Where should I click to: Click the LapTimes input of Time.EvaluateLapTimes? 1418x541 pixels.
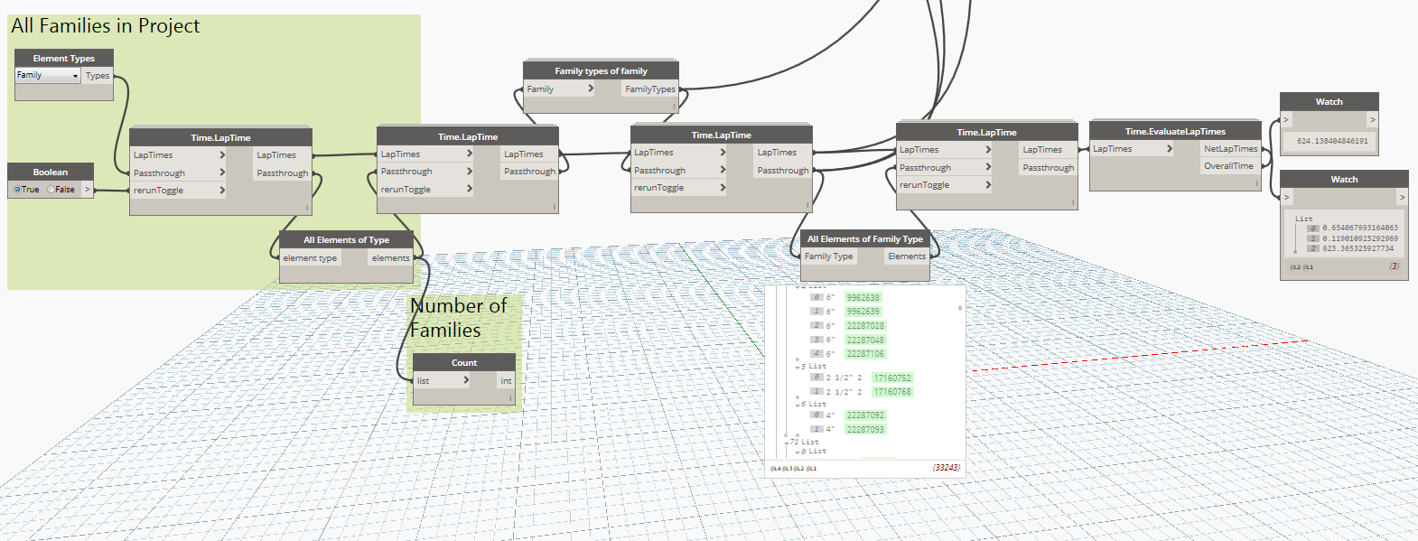(x=1132, y=149)
